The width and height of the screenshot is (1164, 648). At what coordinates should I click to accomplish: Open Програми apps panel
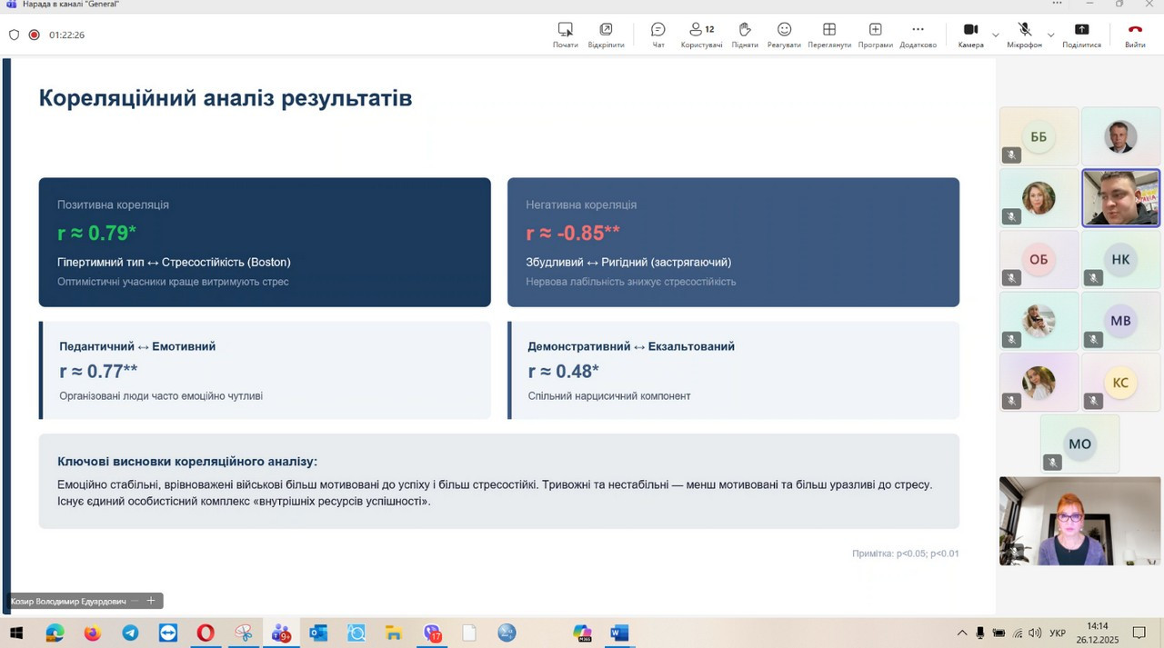875,35
